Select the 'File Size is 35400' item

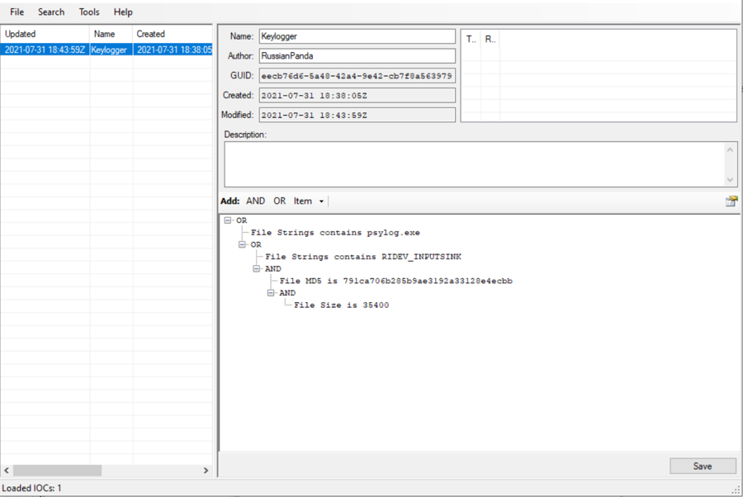click(x=341, y=305)
